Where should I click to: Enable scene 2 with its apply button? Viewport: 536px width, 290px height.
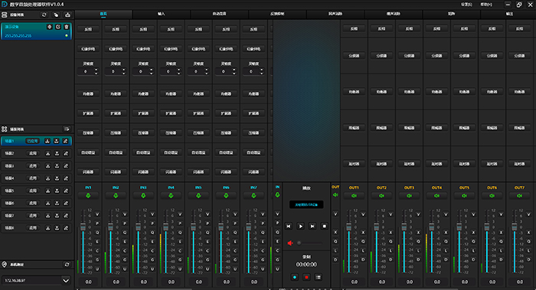pos(33,154)
